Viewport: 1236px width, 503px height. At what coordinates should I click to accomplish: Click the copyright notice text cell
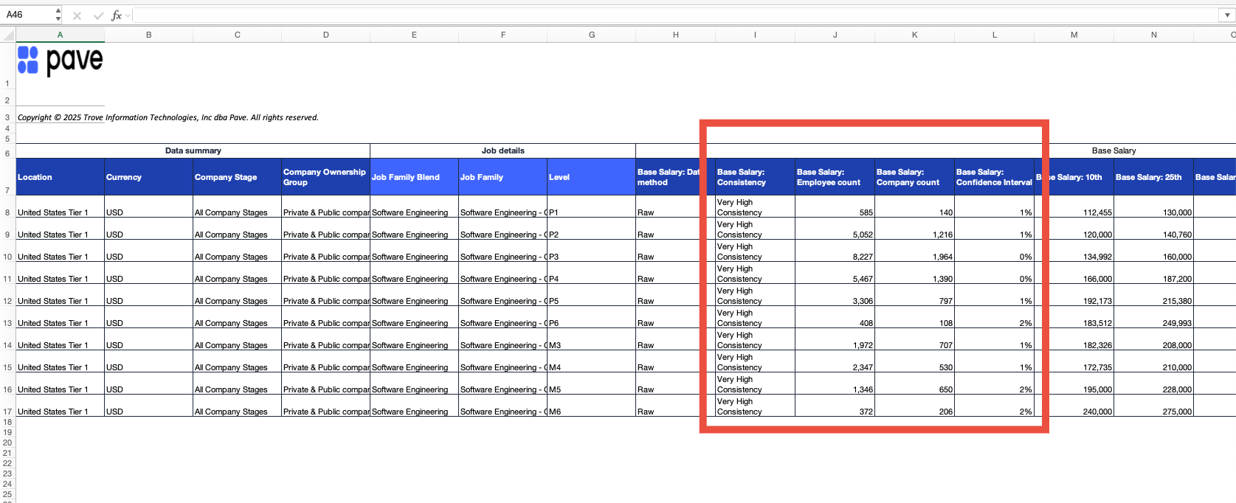click(x=168, y=117)
